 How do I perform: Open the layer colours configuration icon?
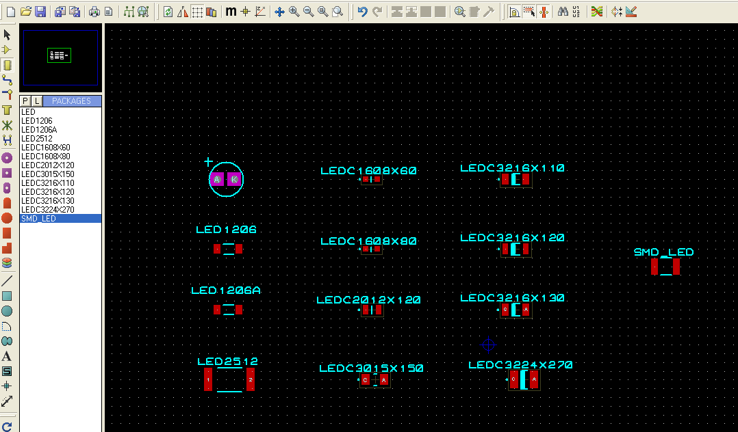[x=212, y=12]
